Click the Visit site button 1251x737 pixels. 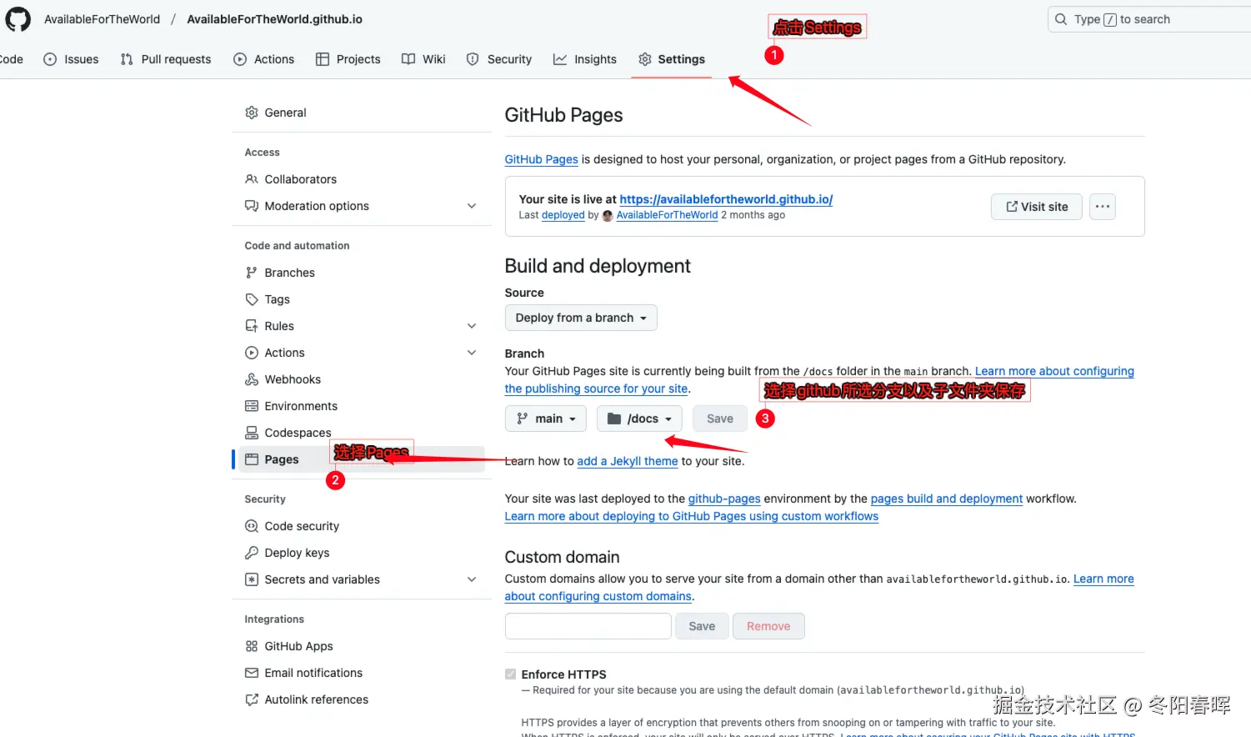(1036, 207)
